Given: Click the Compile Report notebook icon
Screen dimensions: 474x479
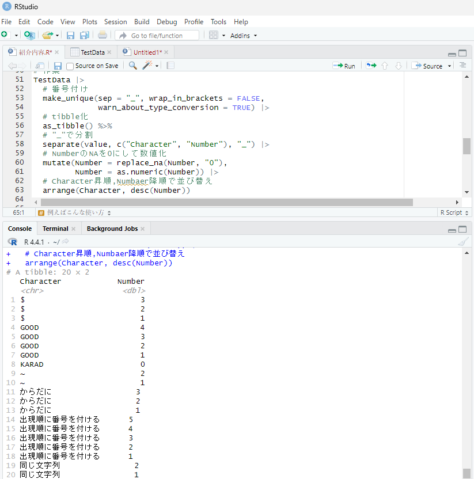Looking at the screenshot, I should [170, 66].
